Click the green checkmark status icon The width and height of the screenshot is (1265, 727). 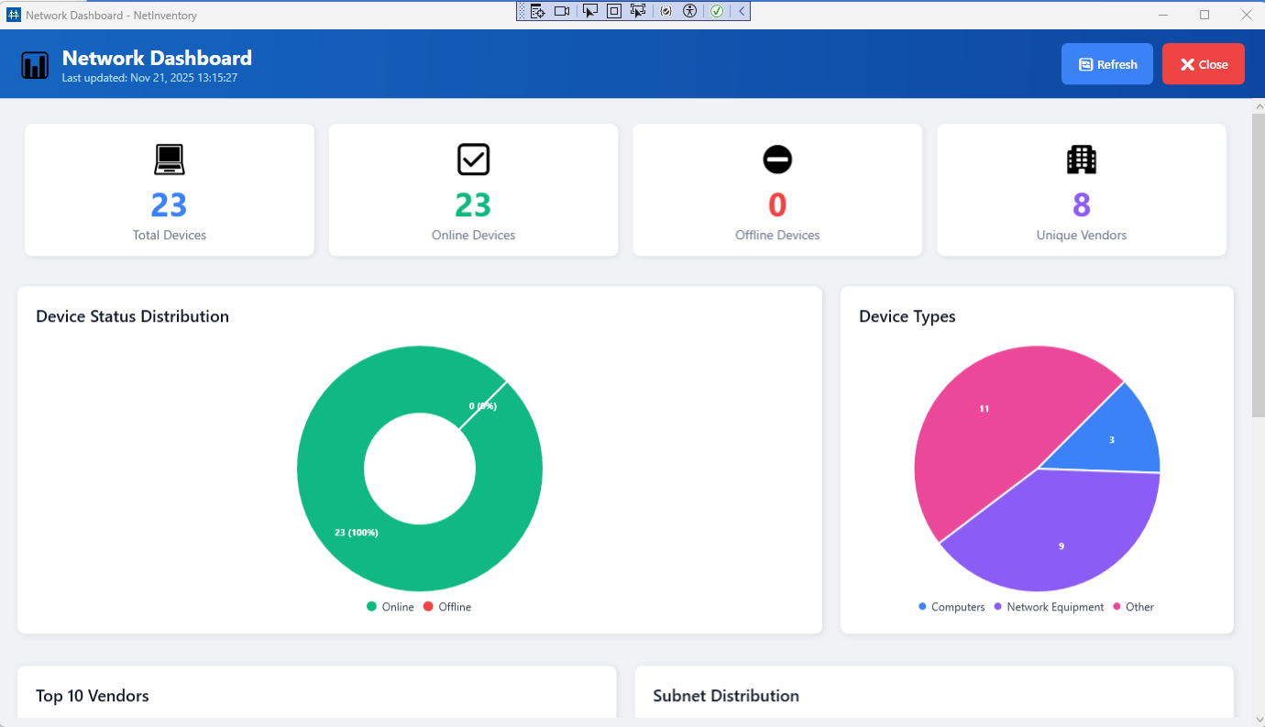[x=717, y=11]
